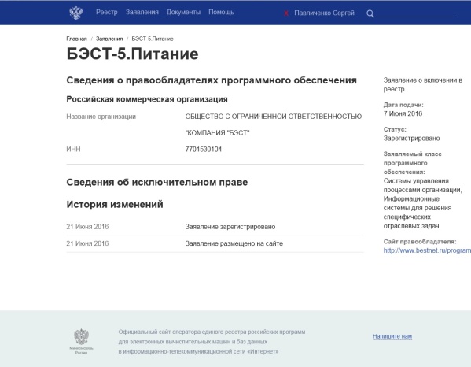
Task: Select the Заявление размещено на сайте row
Action: 215,243
